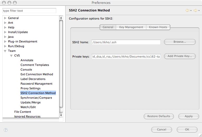Click the Browse... button

(180, 42)
